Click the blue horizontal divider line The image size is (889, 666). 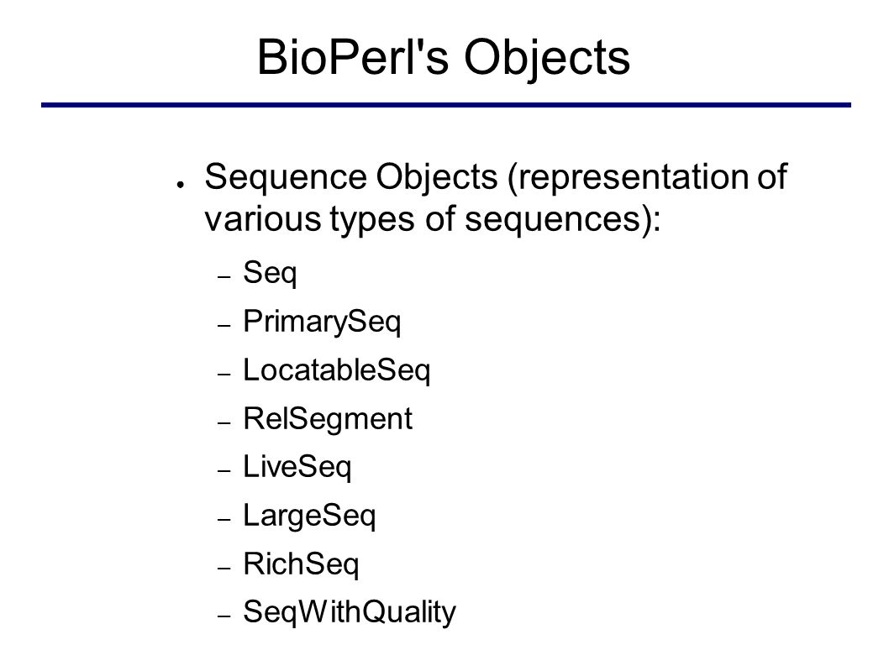[x=445, y=105]
